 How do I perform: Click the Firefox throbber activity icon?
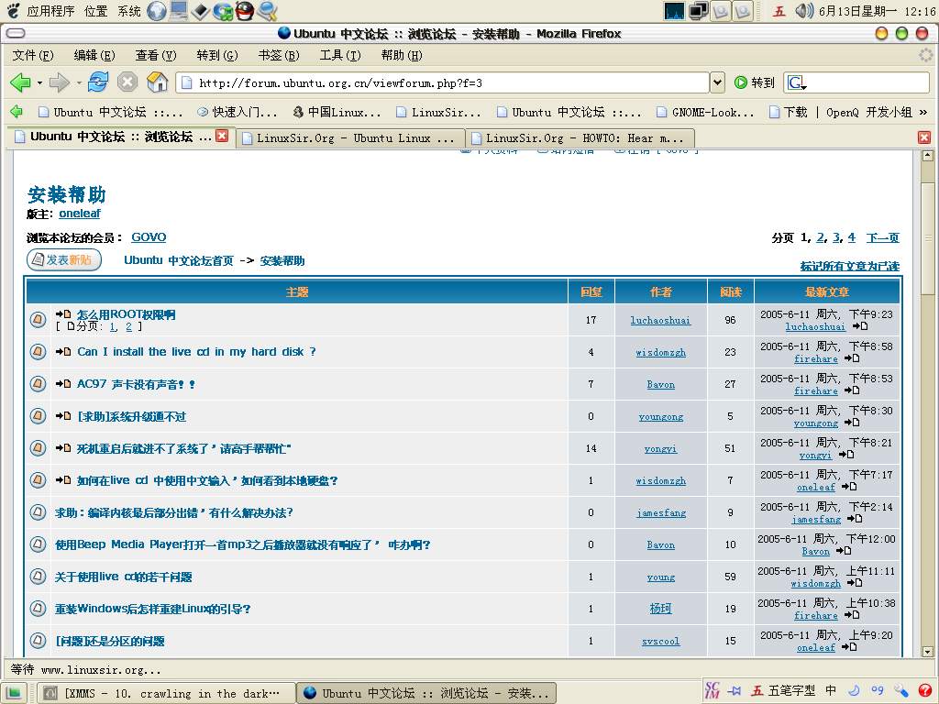tap(926, 56)
